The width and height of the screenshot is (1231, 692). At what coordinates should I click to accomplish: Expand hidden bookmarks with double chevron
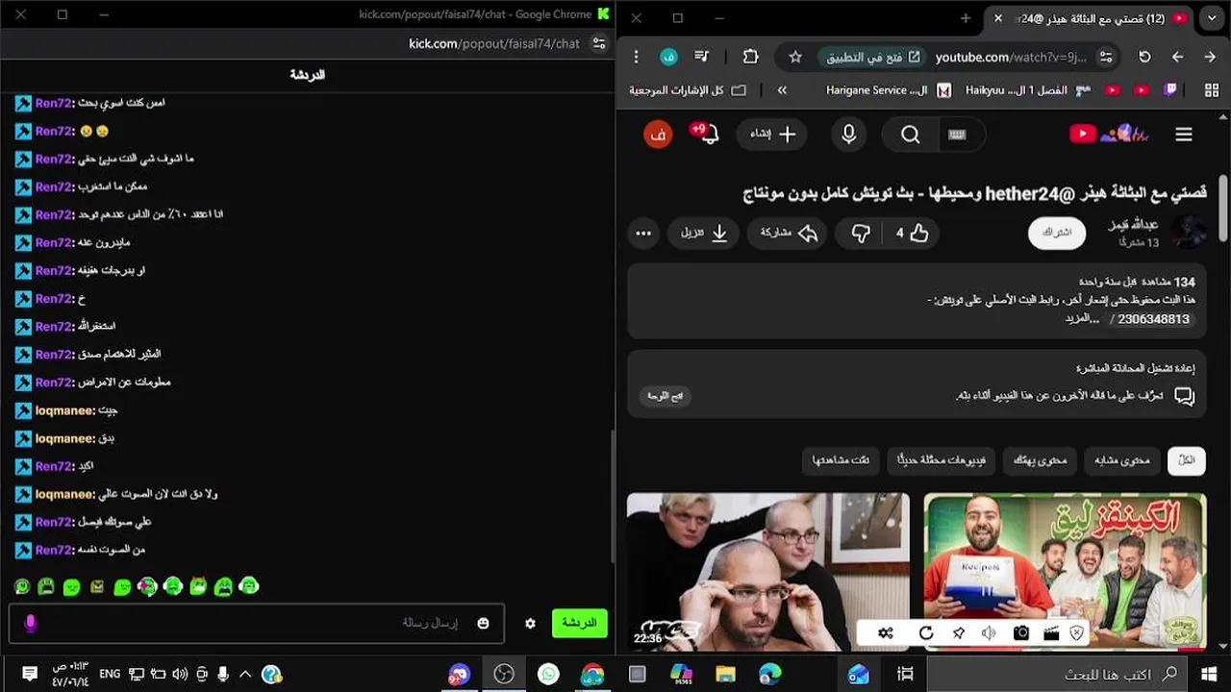pyautogui.click(x=782, y=90)
